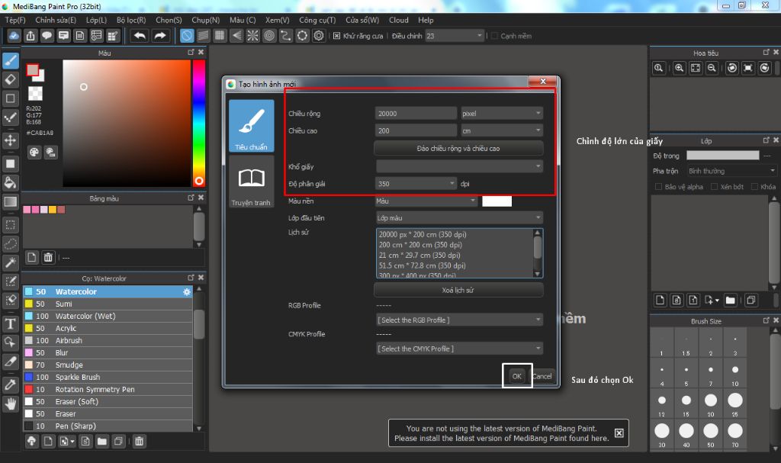
Task: Click the cloud save icon in toolbar
Action: [14, 36]
